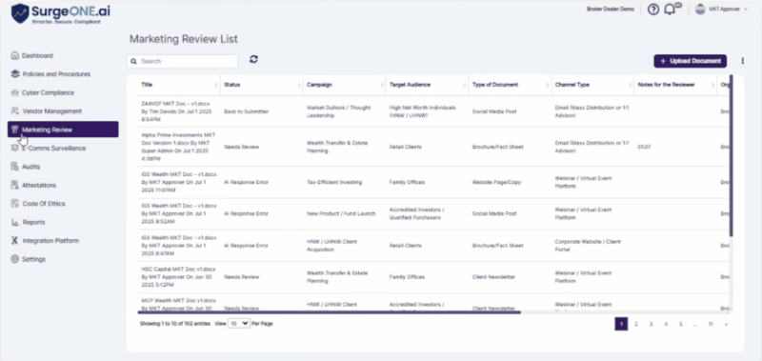Click the Reports chart icon
The width and height of the screenshot is (762, 361).
click(x=15, y=222)
